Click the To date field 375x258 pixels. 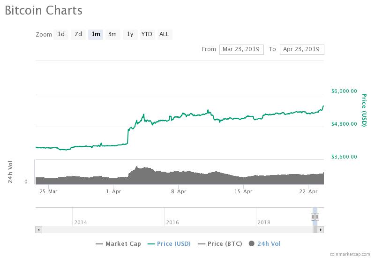click(302, 49)
